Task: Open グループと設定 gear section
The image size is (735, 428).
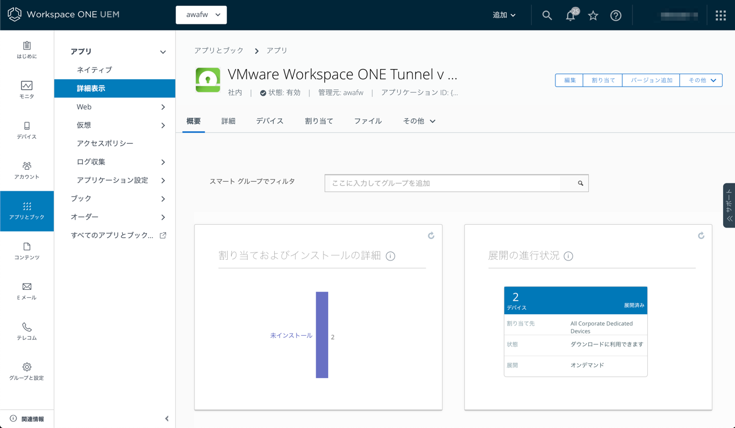Action: (27, 371)
